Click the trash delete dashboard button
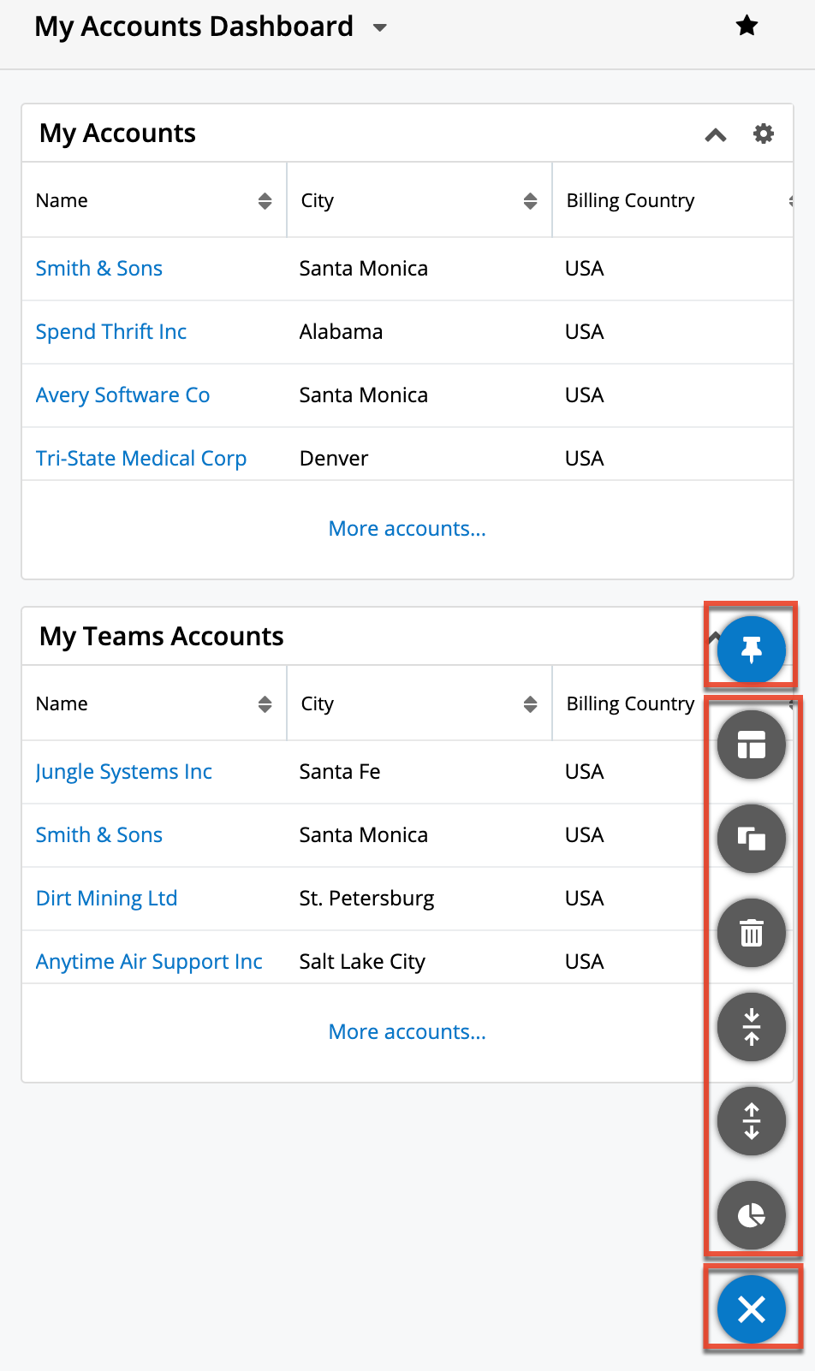The image size is (815, 1371). coord(751,933)
